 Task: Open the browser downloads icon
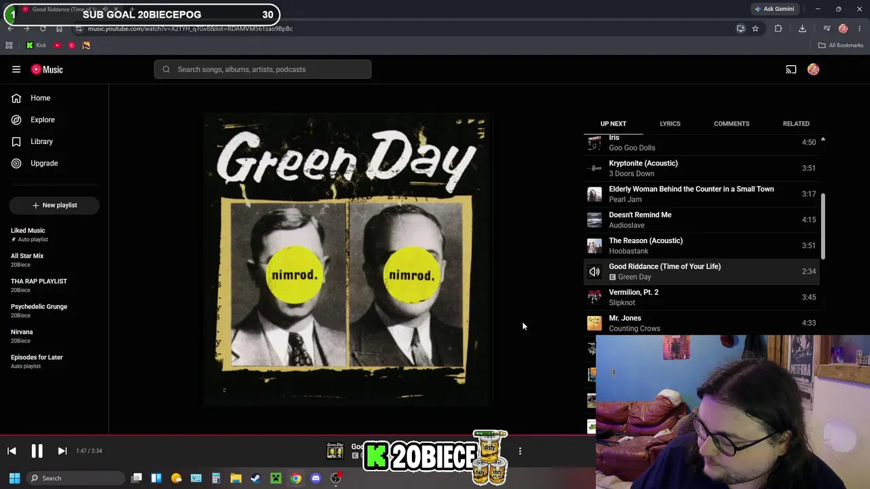pyautogui.click(x=802, y=29)
